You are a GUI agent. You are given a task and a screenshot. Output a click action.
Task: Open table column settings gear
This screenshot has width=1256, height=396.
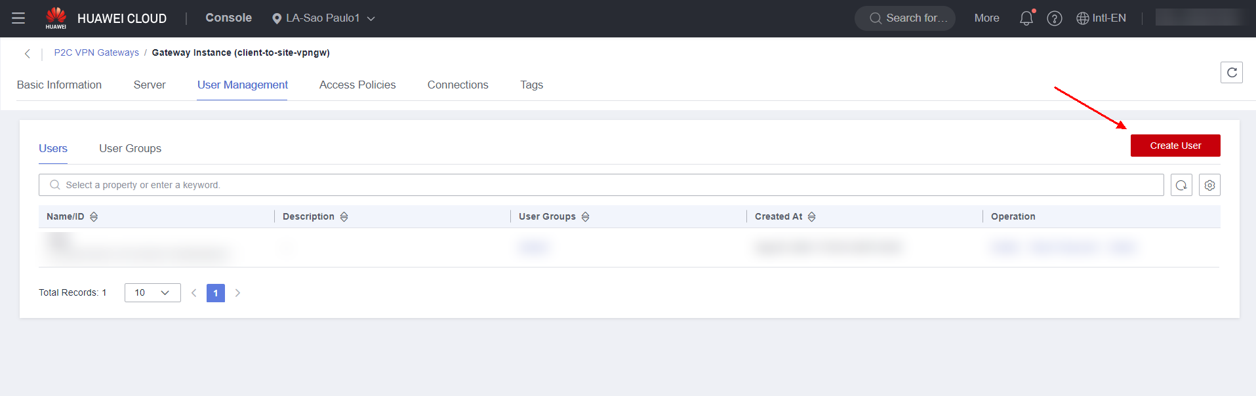click(x=1209, y=186)
